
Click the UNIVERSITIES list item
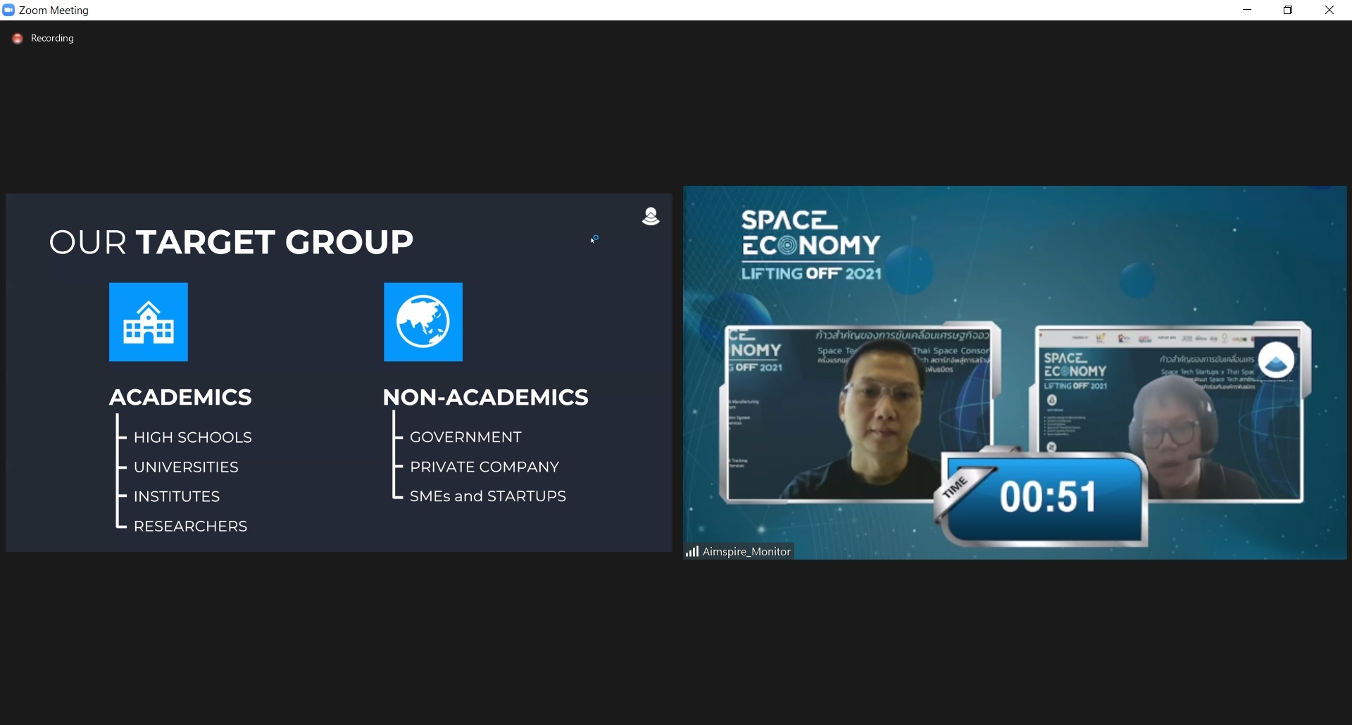pyautogui.click(x=186, y=467)
